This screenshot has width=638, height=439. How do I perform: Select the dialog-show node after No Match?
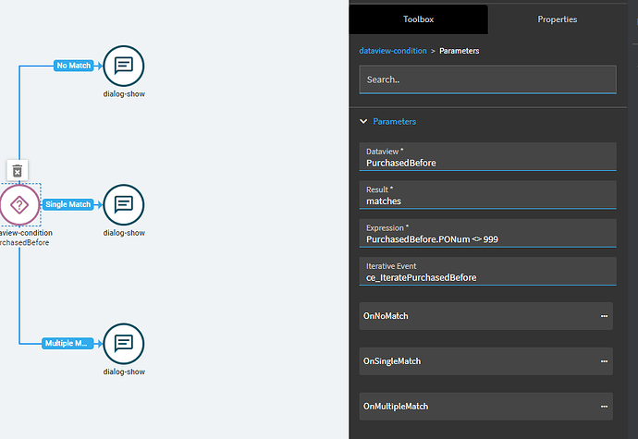click(x=124, y=66)
